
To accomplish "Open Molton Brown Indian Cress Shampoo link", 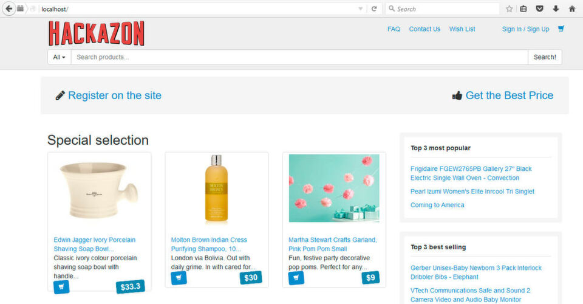I will 209,244.
